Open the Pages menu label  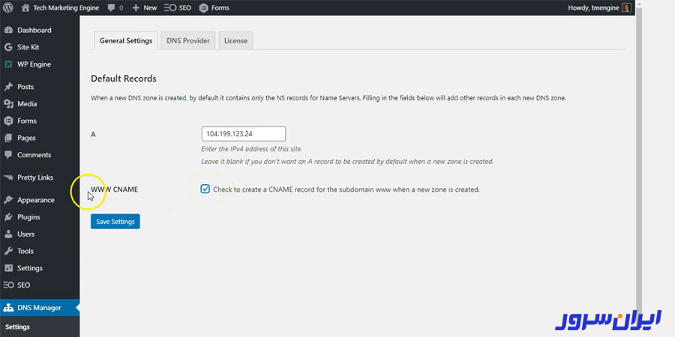pos(26,138)
